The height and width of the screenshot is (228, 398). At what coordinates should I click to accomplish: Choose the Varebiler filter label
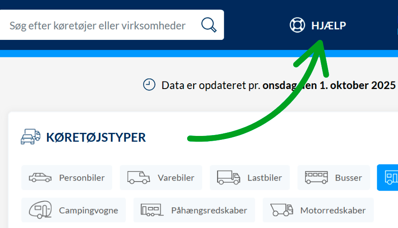click(x=176, y=178)
